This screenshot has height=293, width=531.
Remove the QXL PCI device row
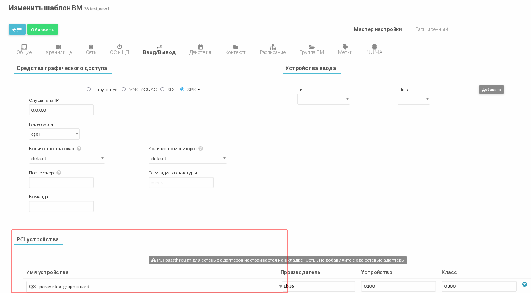(x=524, y=284)
